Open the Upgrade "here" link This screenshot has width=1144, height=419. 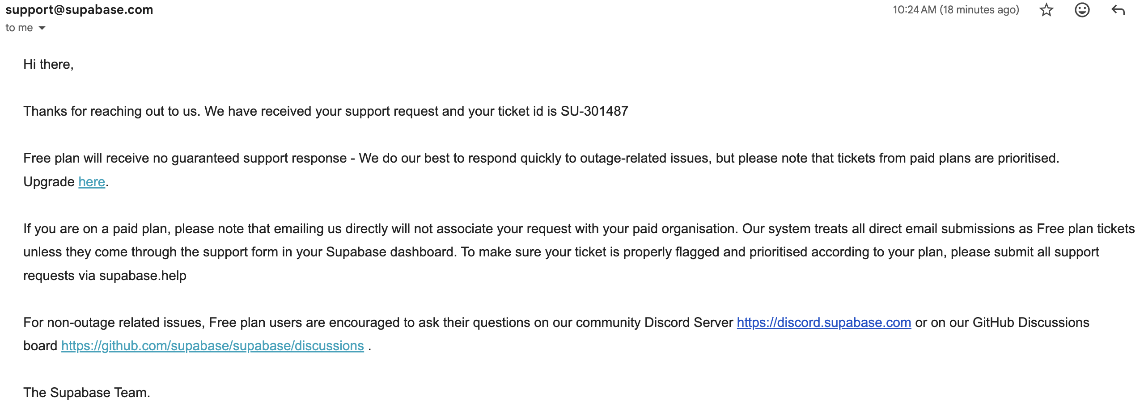(92, 182)
